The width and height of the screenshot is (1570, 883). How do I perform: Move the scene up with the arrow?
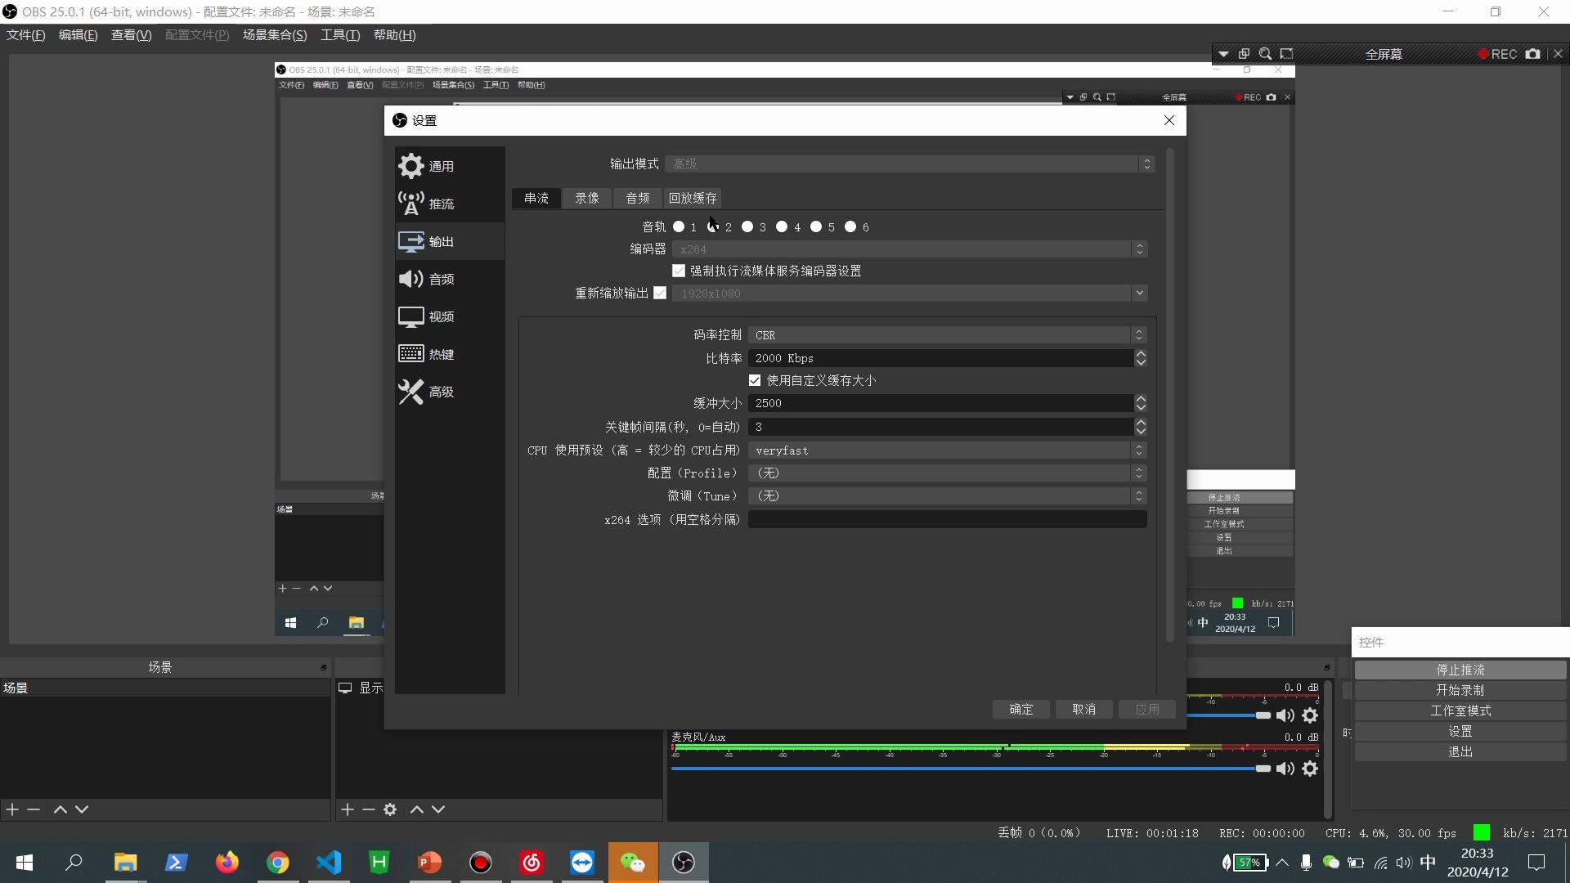60,809
